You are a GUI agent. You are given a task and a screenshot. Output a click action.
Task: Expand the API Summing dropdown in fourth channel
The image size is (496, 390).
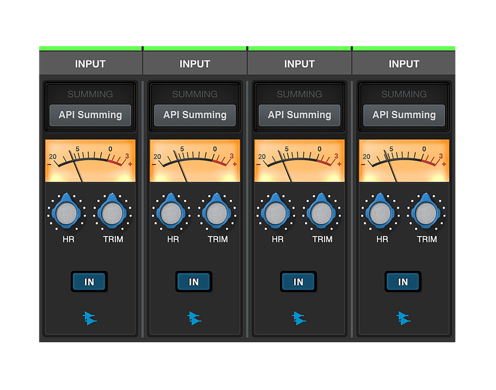(x=404, y=115)
